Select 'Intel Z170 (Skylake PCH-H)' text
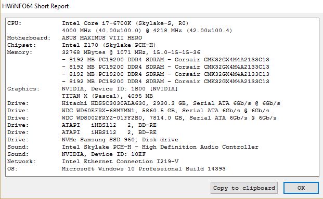 tap(109, 45)
